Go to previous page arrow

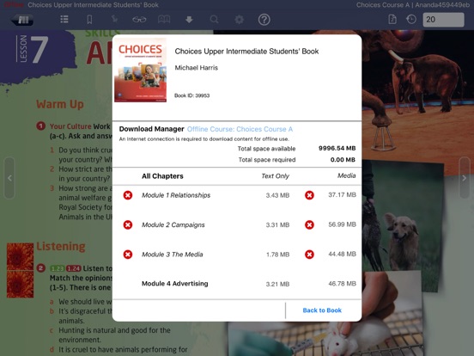pos(9,178)
